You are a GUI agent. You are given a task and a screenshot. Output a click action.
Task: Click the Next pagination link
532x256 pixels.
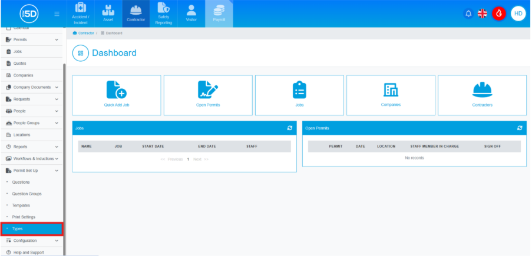pyautogui.click(x=197, y=159)
